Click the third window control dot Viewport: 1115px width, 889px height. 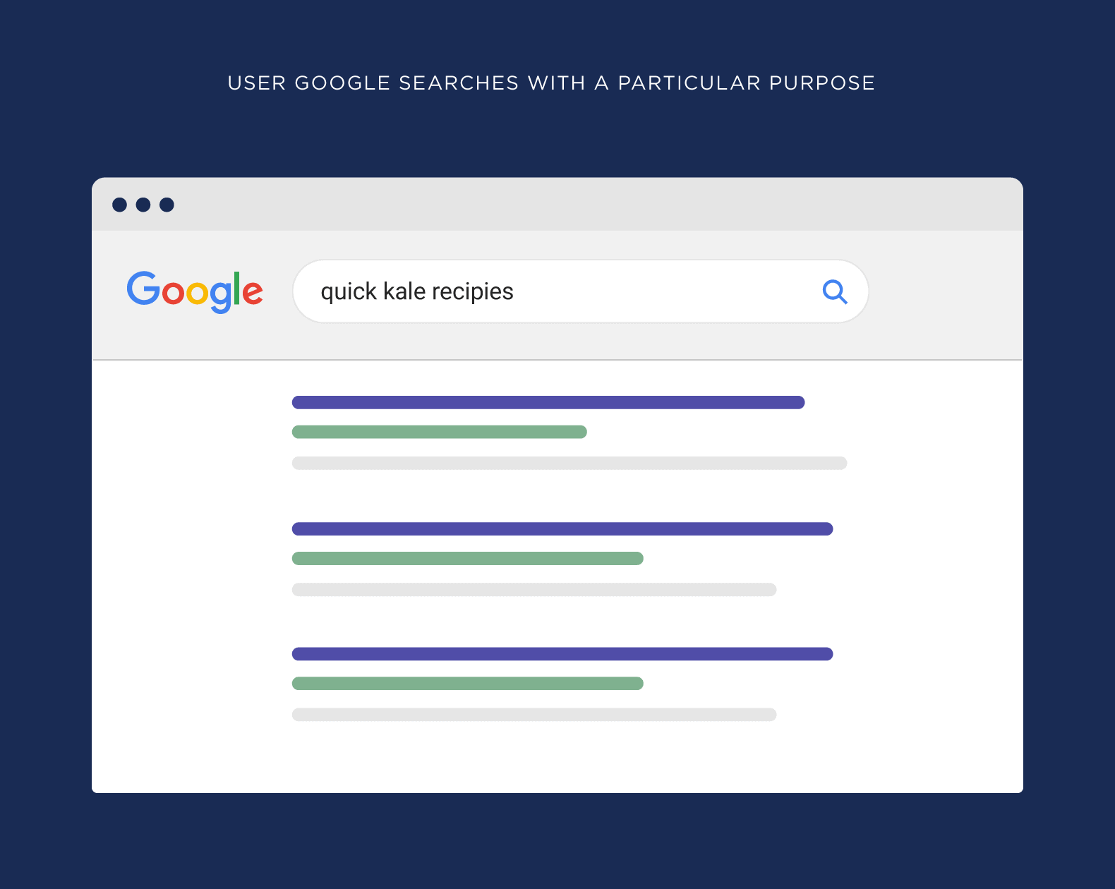[x=167, y=205]
